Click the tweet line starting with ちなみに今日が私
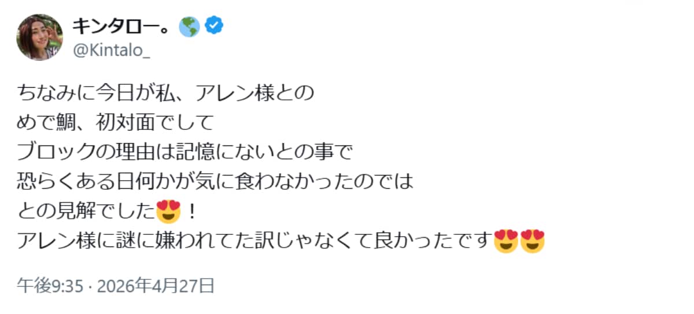This screenshot has width=694, height=314. [164, 93]
